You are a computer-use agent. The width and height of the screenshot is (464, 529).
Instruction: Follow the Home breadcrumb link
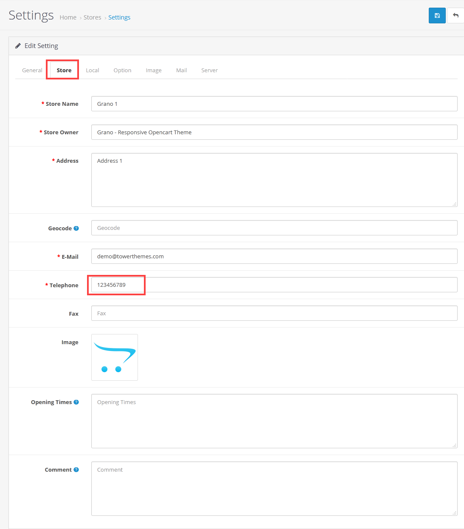pos(68,17)
